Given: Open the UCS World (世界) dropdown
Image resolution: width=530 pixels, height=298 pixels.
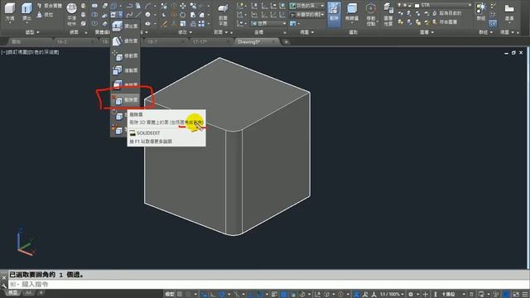Looking at the screenshot, I should click(268, 23).
